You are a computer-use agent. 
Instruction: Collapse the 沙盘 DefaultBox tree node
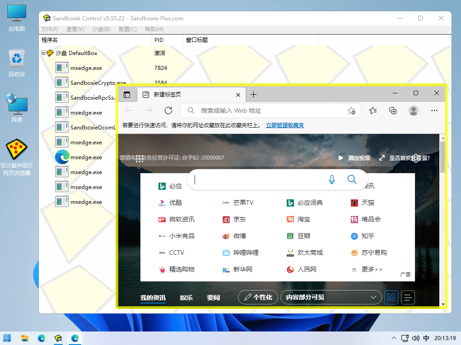43,53
